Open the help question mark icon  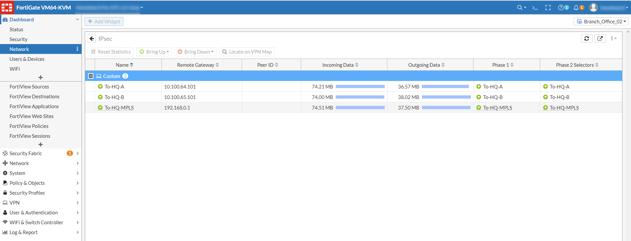(x=561, y=8)
